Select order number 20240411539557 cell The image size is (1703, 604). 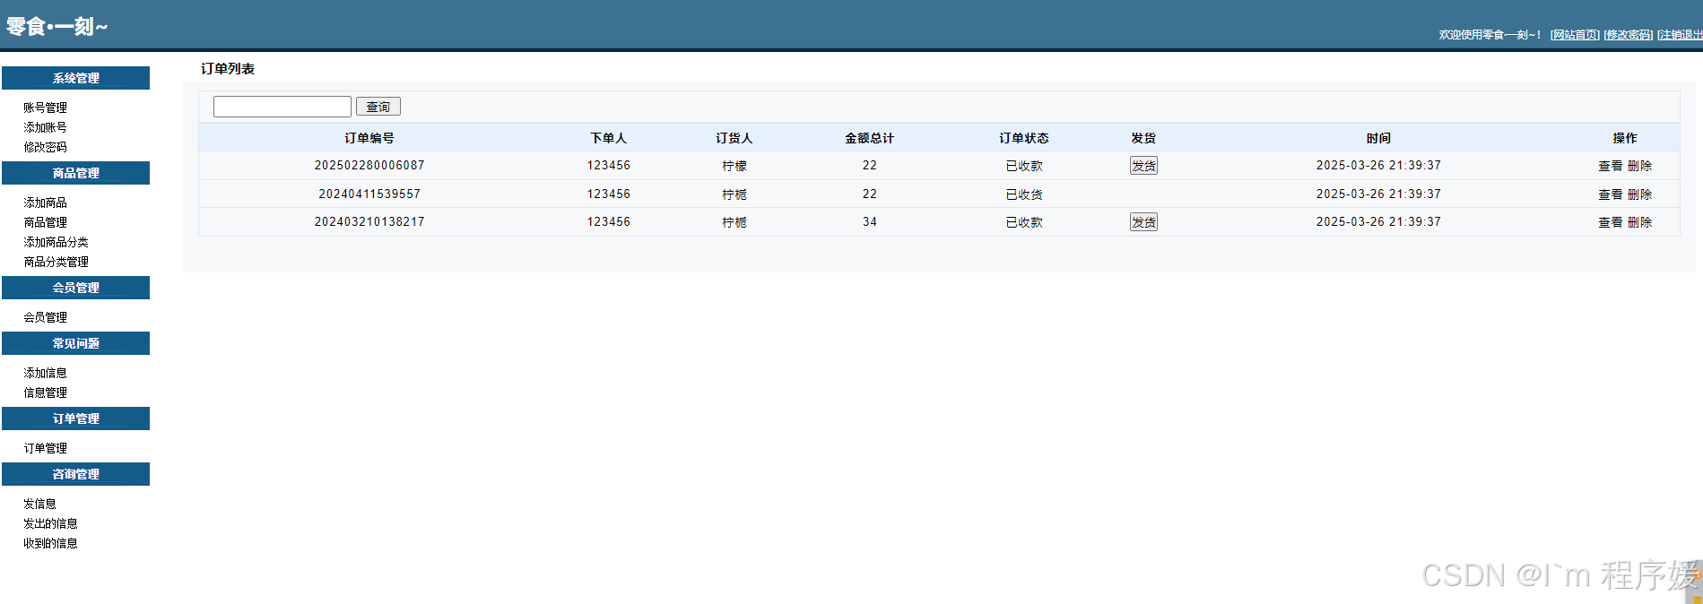(x=369, y=194)
